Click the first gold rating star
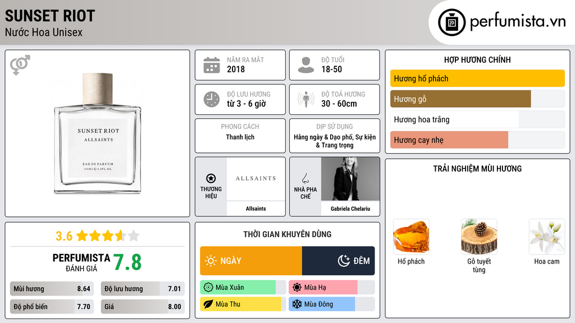The height and width of the screenshot is (323, 575). coord(82,236)
